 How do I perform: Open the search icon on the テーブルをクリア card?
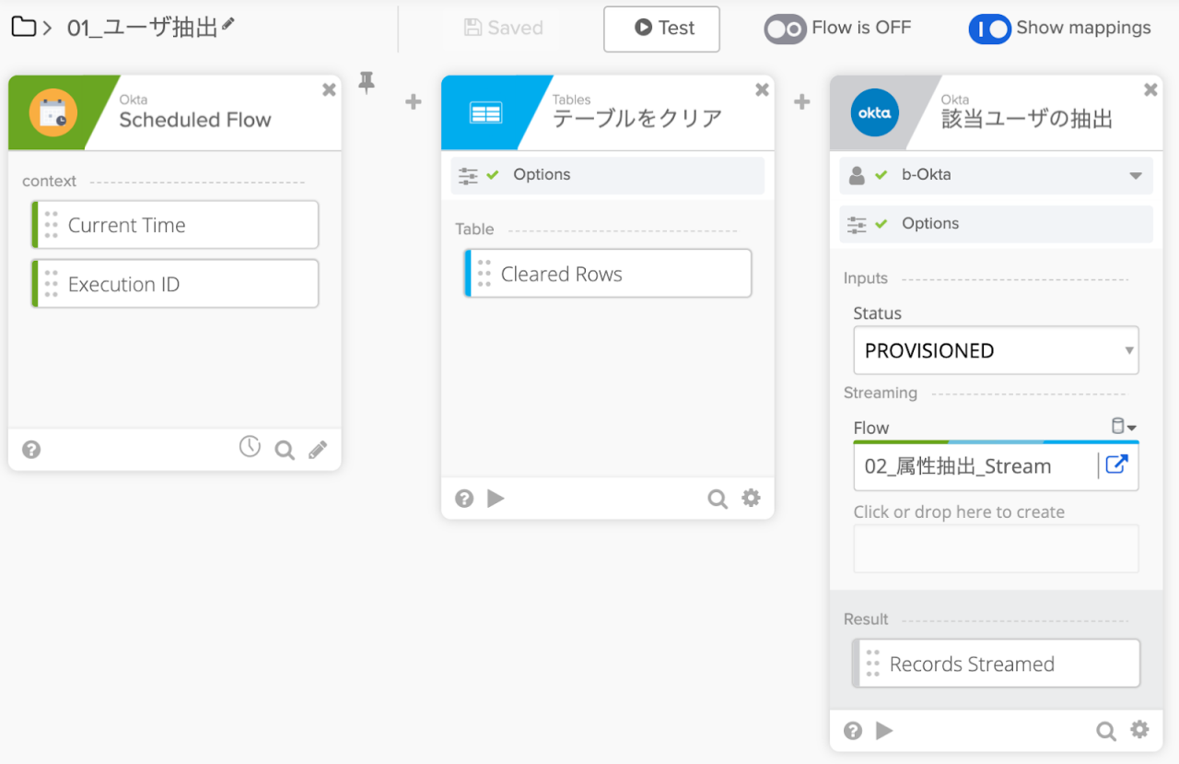pyautogui.click(x=718, y=499)
